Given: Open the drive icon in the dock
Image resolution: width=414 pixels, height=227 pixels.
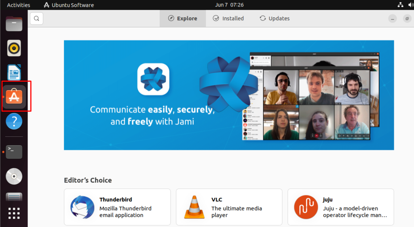Looking at the screenshot, I should point(14,197).
